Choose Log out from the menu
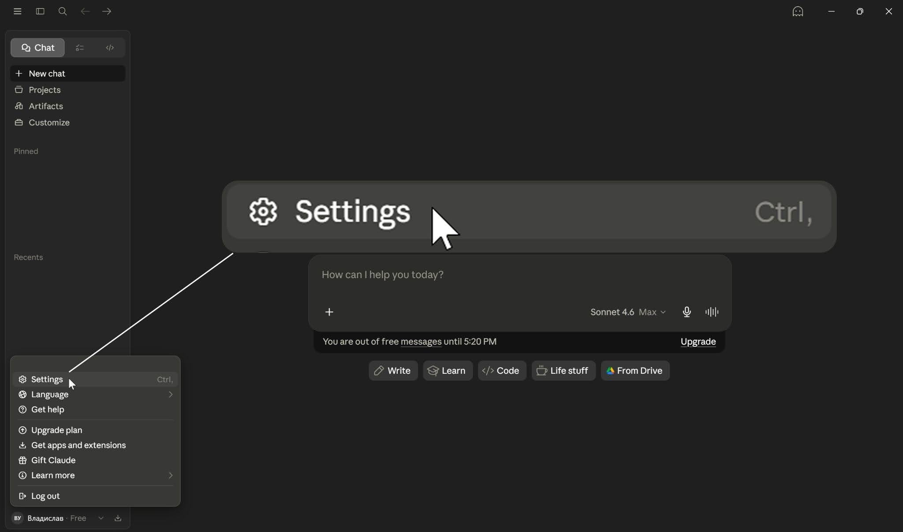903x532 pixels. pos(95,496)
